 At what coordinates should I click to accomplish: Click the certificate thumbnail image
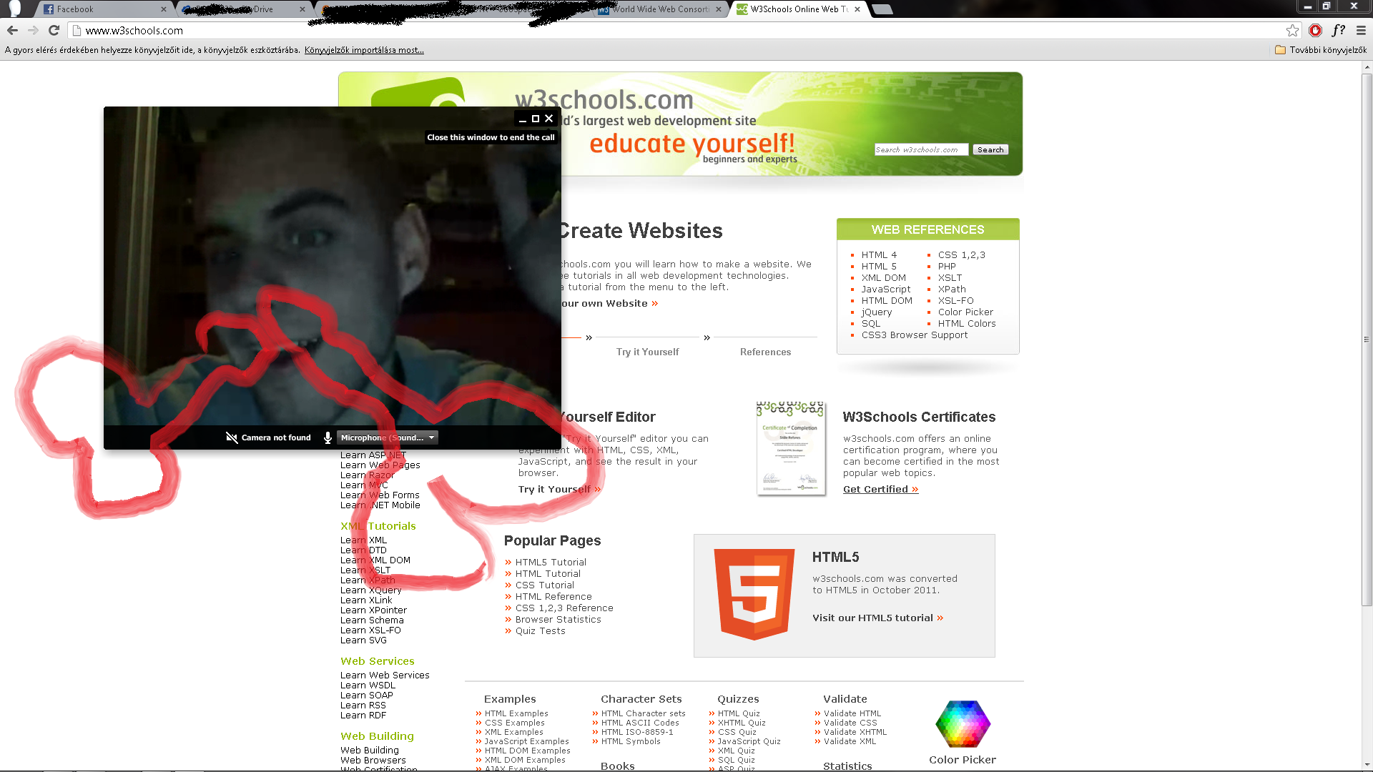coord(790,449)
